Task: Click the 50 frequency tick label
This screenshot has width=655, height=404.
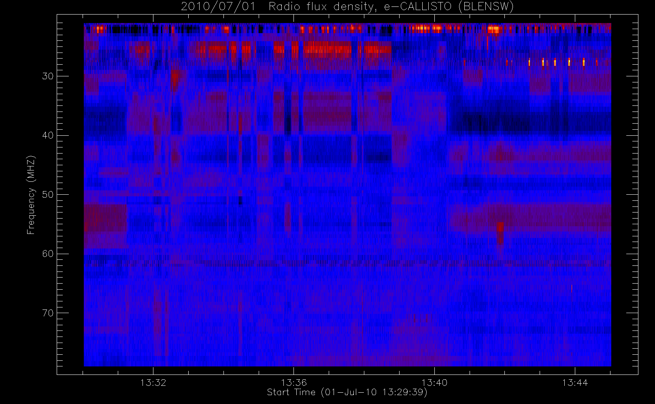Action: [47, 195]
